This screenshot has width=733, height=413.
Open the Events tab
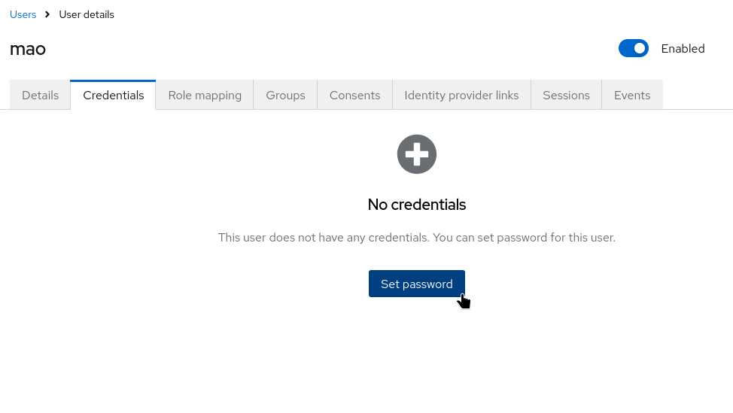click(631, 96)
